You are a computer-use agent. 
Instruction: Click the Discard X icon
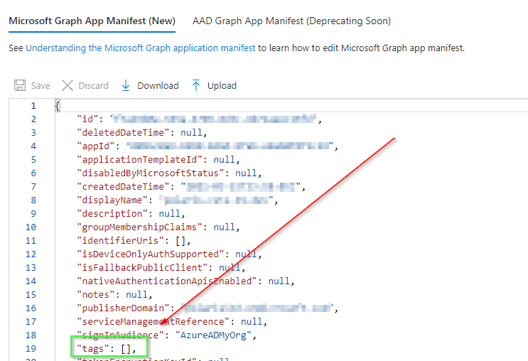pyautogui.click(x=68, y=85)
